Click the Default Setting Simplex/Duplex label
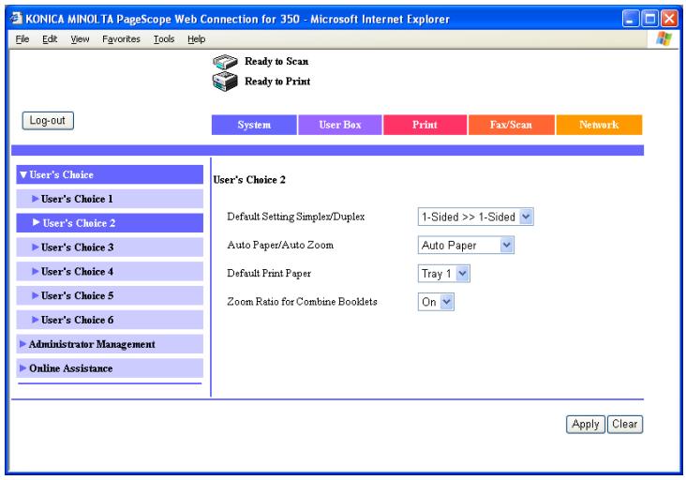This screenshot has width=686, height=480. tap(296, 217)
